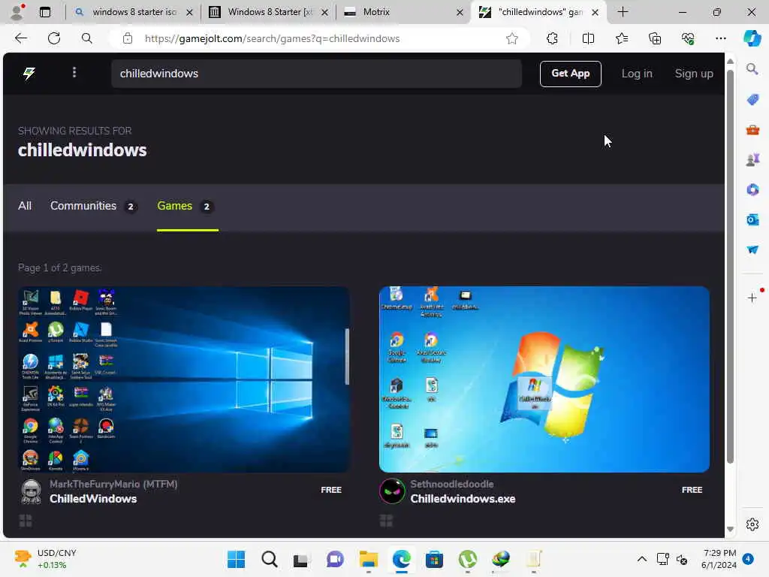Screen dimensions: 769x577
Task: Visit MarkTheFurryMario (MTFM) developer profile
Action: [x=113, y=484]
